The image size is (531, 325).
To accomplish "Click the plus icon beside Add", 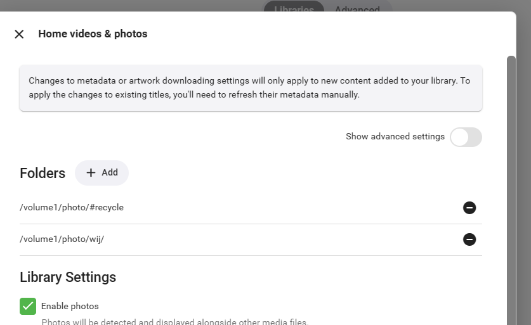I will tap(91, 173).
